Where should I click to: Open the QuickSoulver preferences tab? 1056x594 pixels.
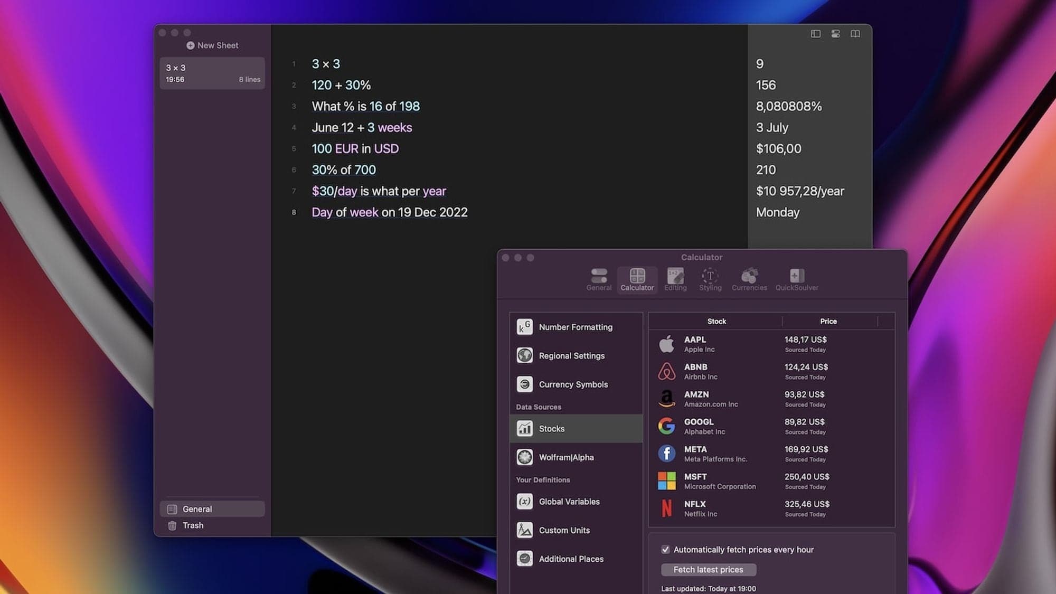(x=797, y=279)
